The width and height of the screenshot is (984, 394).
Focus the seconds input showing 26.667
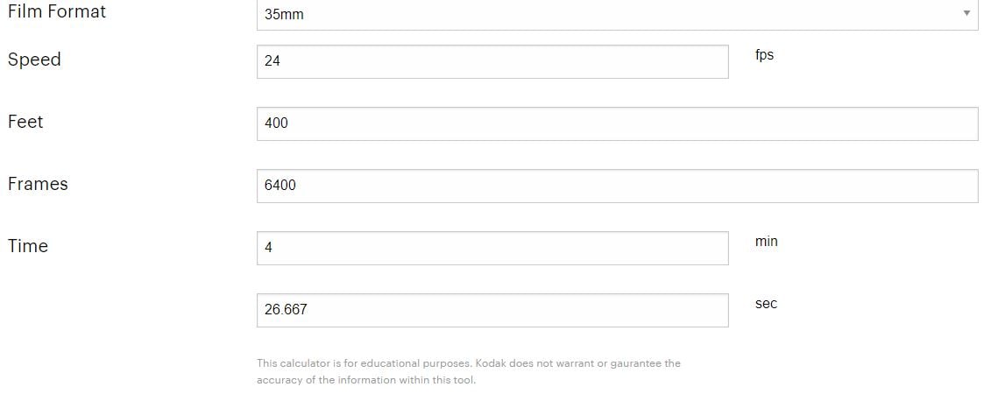[x=492, y=310]
